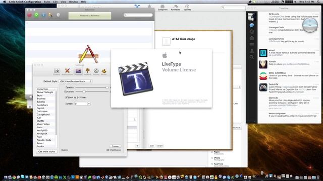This screenshot has width=323, height=181.
Task: Open Purchases in the App Store toolbar
Action: (x=175, y=8)
